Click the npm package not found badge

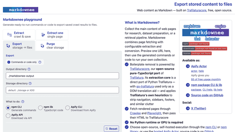[196, 44]
